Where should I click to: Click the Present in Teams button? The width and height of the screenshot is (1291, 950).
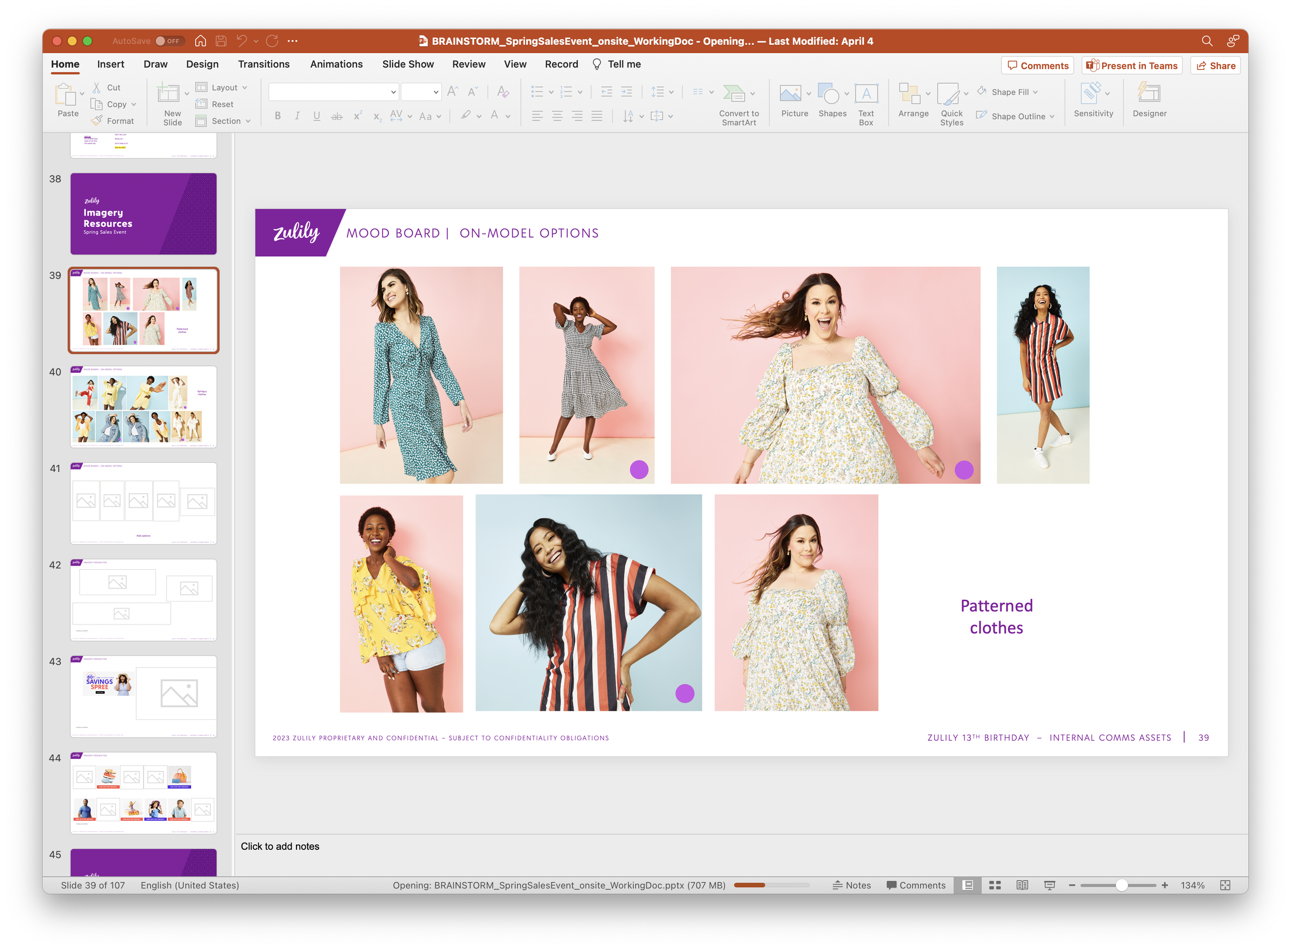coord(1131,66)
